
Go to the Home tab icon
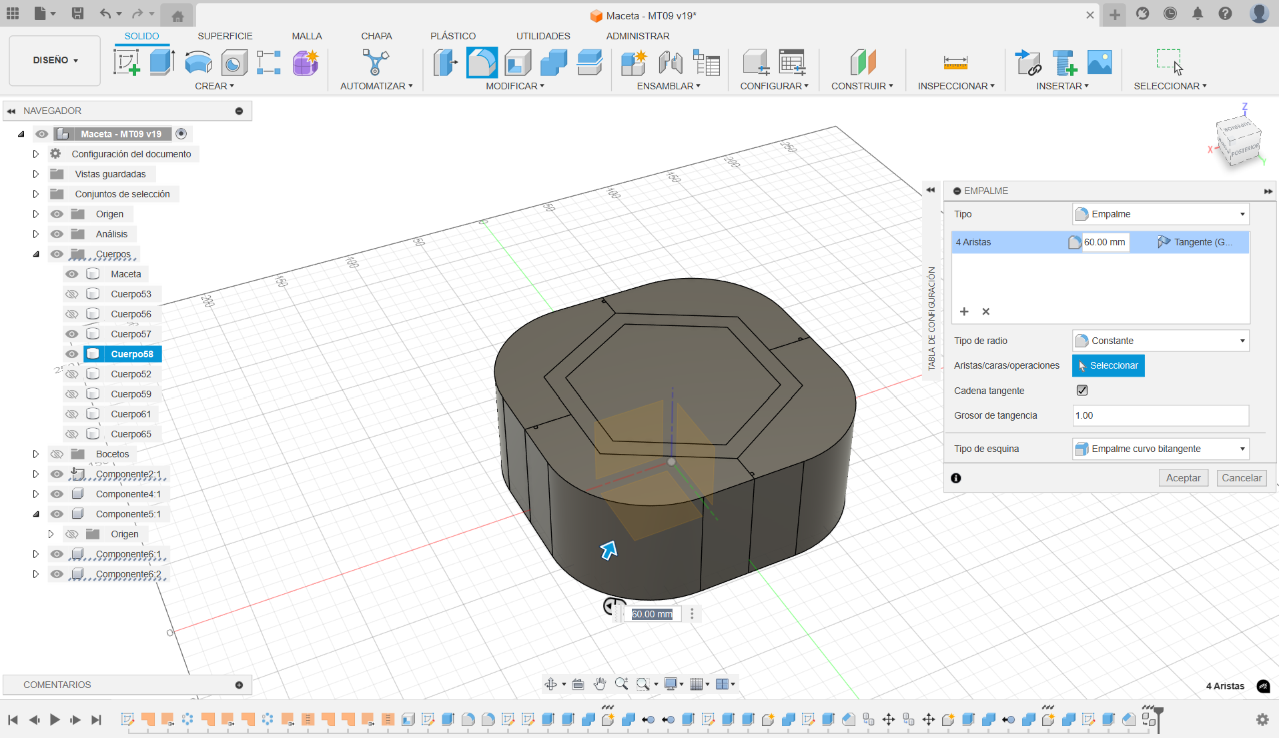[x=177, y=16]
